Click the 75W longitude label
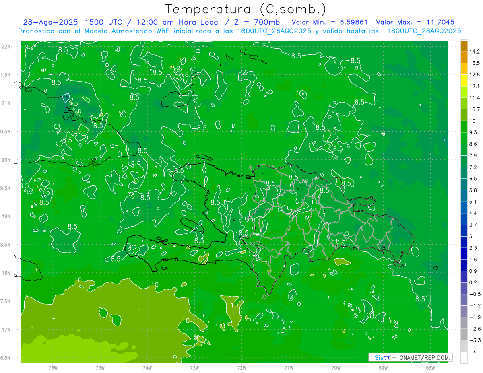Viewport: 483px width, 373px height. click(100, 367)
